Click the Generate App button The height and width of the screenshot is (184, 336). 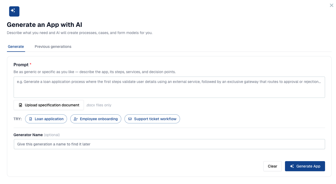pos(305,166)
